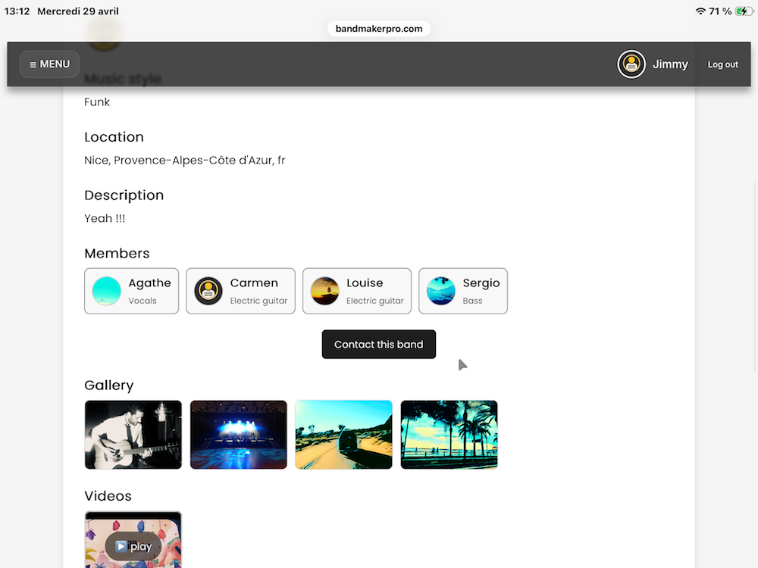
Task: Click the page scrollbar on right edge
Action: point(755,276)
